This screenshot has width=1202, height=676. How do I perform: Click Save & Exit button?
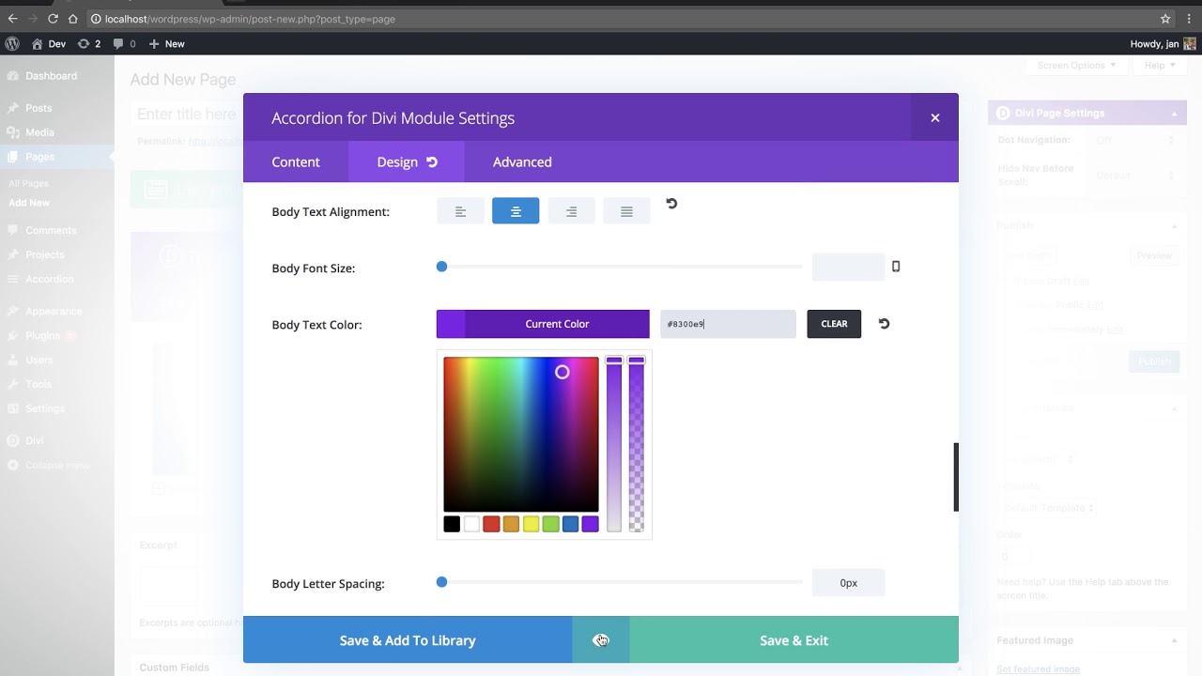(794, 640)
